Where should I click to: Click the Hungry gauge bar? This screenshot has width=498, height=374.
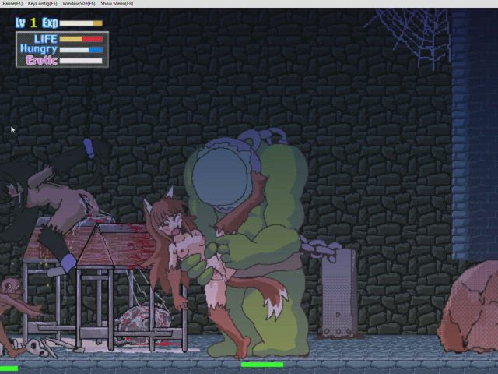coord(81,50)
